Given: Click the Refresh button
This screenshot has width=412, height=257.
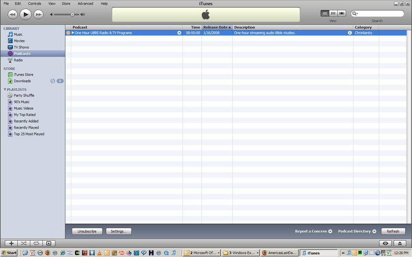Looking at the screenshot, I should tap(393, 231).
